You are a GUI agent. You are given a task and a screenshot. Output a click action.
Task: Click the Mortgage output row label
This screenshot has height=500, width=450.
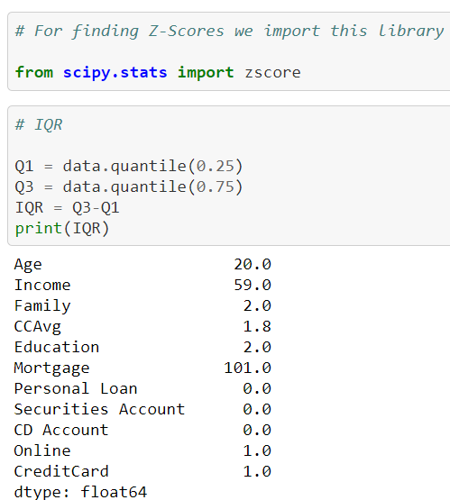(x=52, y=368)
